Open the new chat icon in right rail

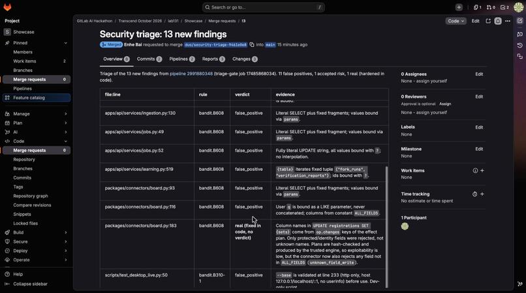click(520, 34)
